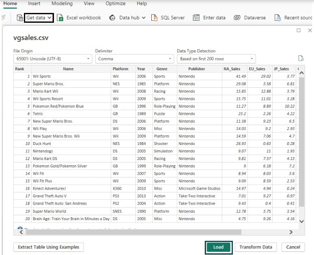Click the Cancel button
The width and height of the screenshot is (314, 255).
point(293,247)
